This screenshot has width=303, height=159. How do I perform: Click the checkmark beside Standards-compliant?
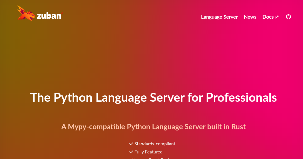pyautogui.click(x=131, y=144)
